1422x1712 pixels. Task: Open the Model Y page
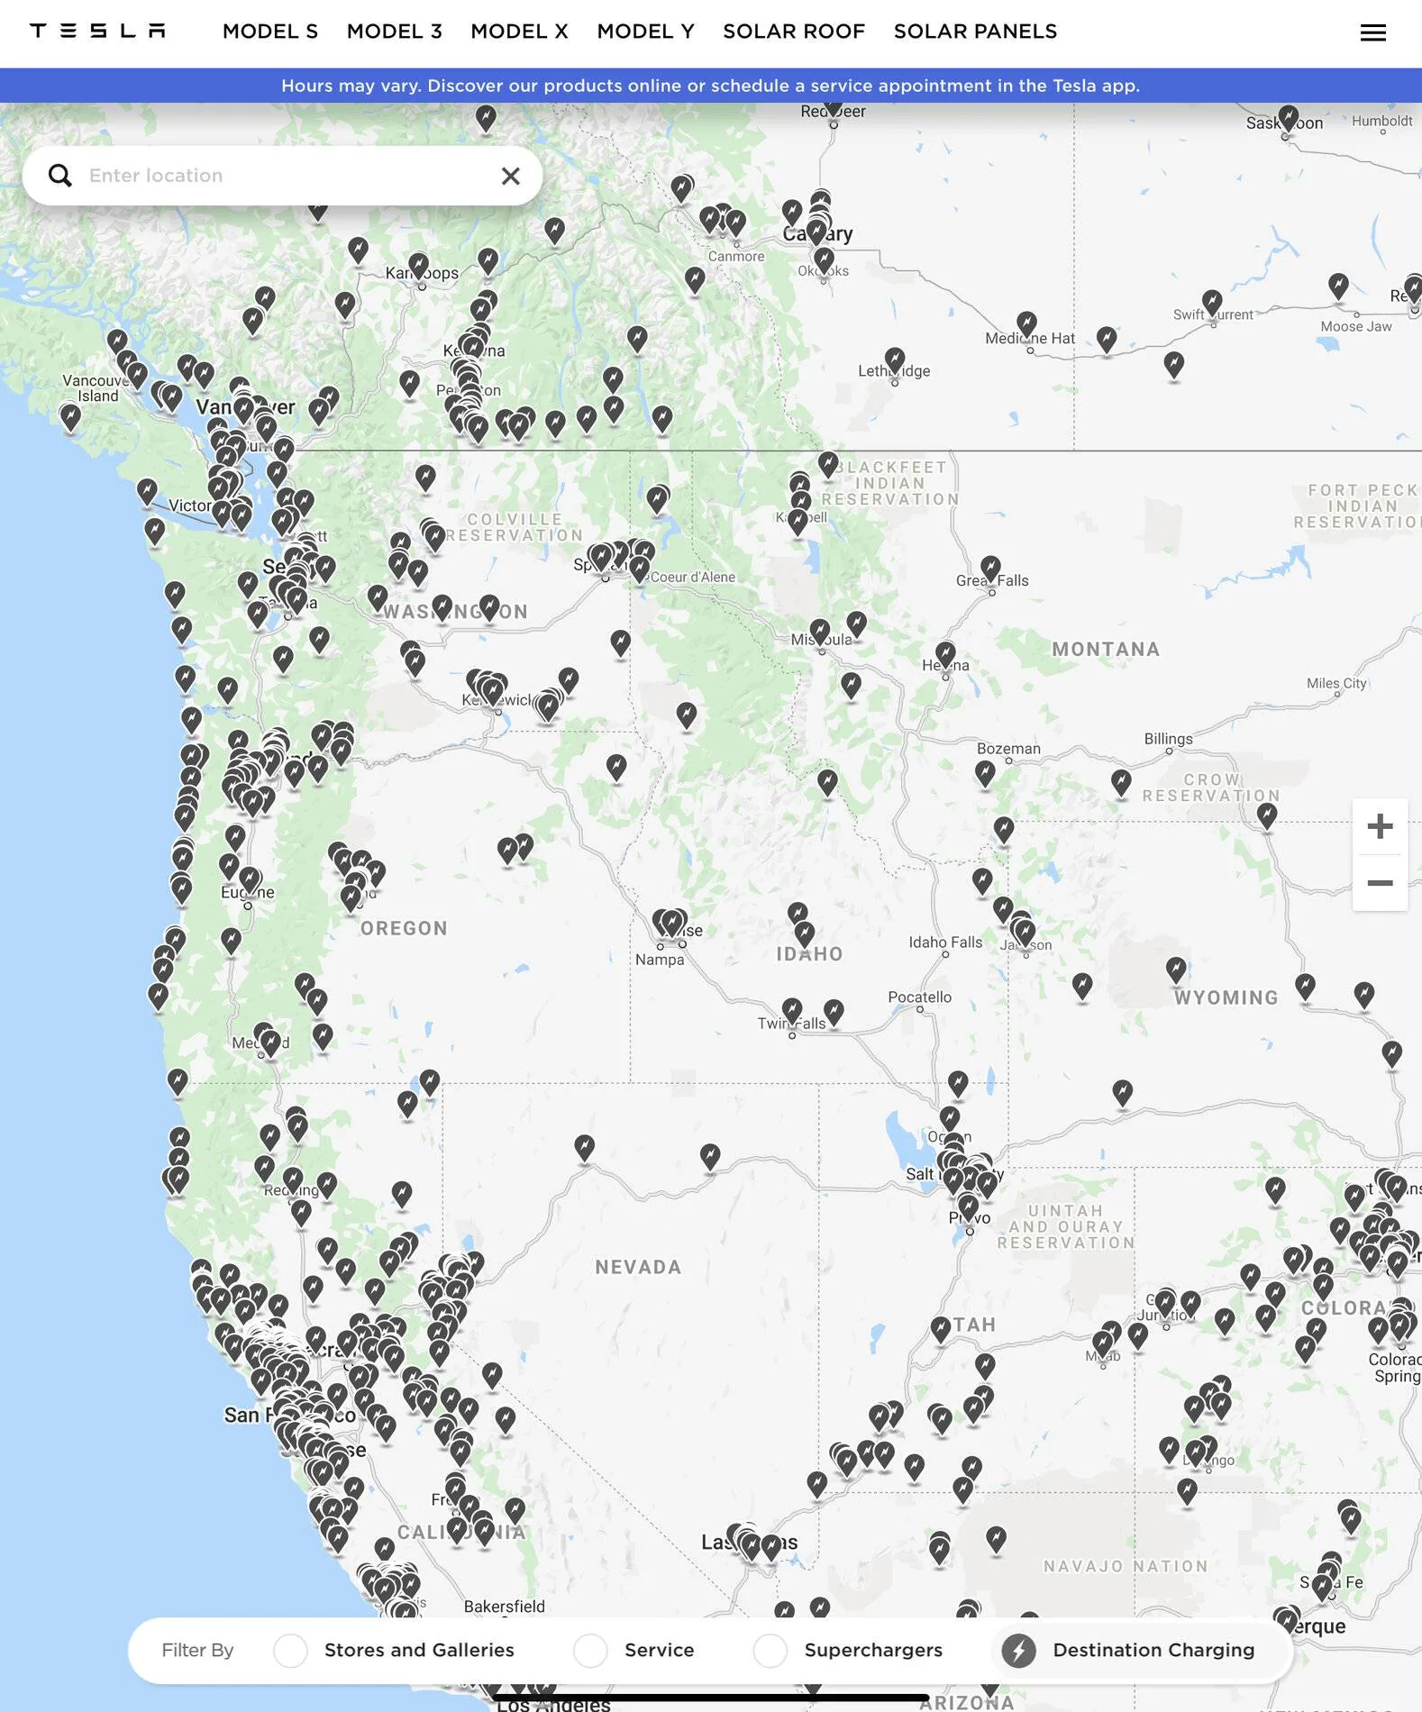646,32
